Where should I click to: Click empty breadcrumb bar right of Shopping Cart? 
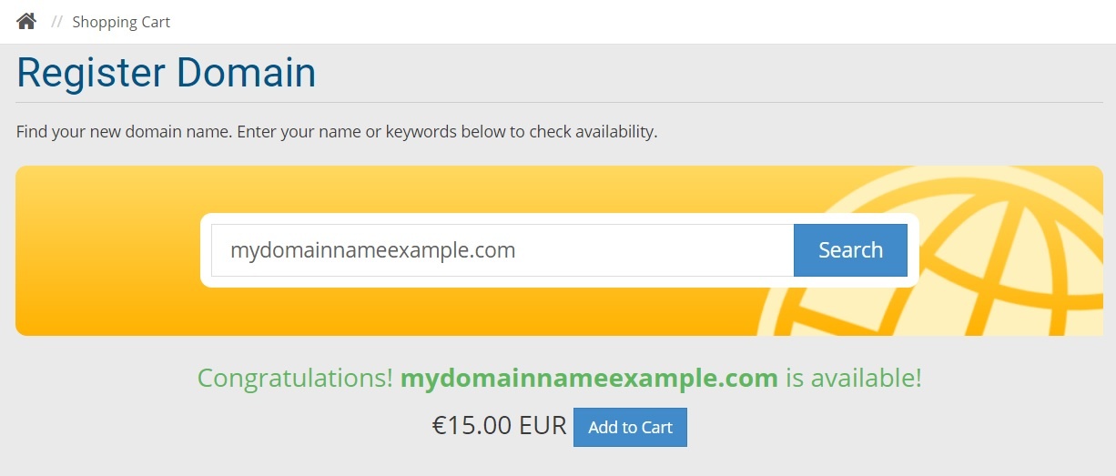(637, 22)
